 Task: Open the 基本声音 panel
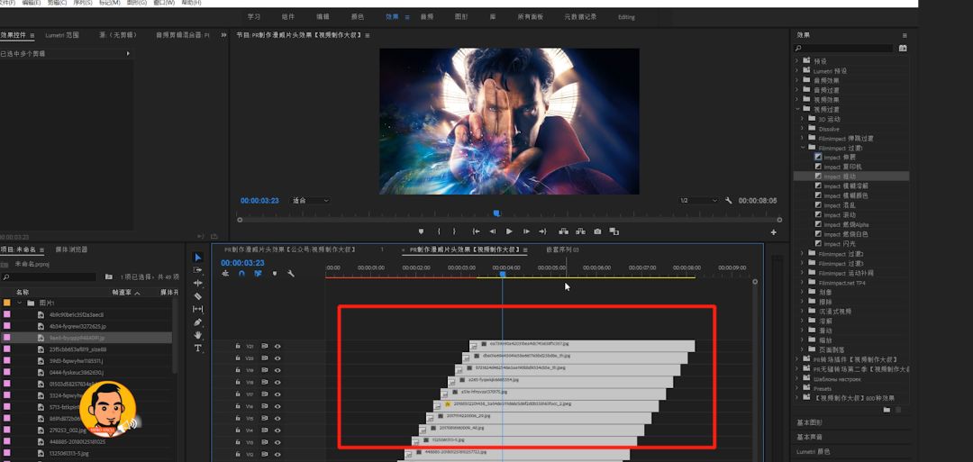(809, 437)
